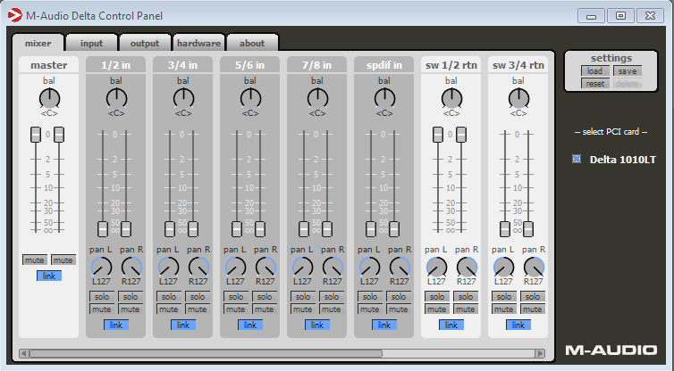Click the 7/8 in balance knob
This screenshot has width=674, height=371.
pos(317,99)
